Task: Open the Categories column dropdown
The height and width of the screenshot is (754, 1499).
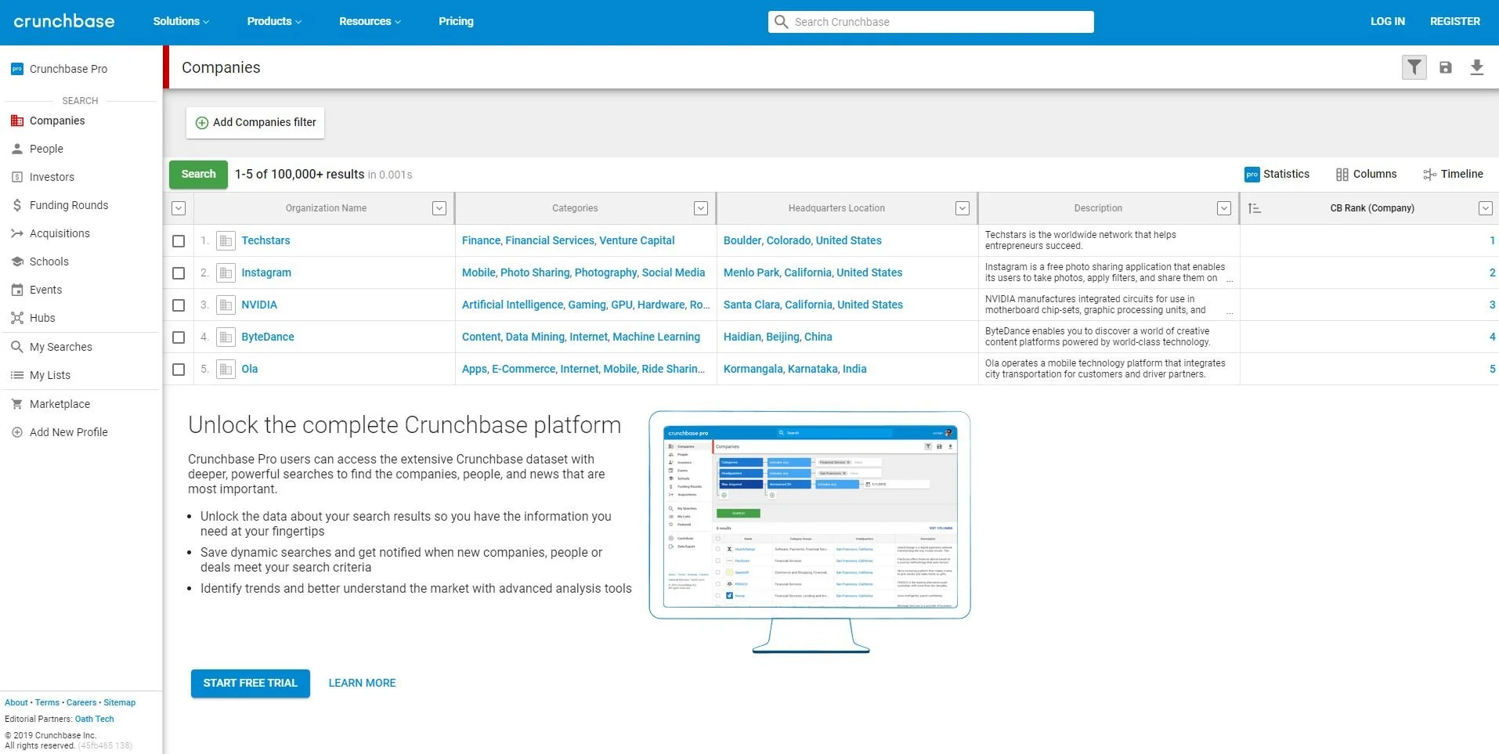Action: (x=701, y=208)
